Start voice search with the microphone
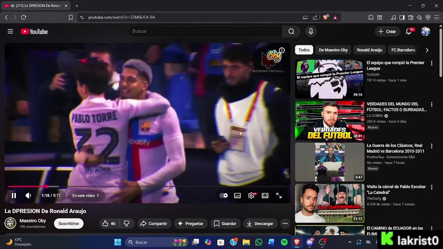This screenshot has height=249, width=443. pos(311,31)
